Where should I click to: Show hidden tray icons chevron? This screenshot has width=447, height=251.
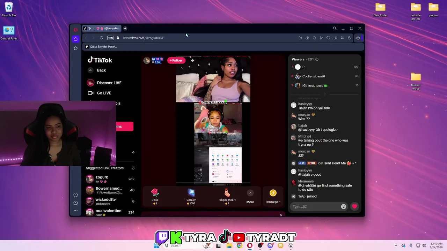(396, 246)
